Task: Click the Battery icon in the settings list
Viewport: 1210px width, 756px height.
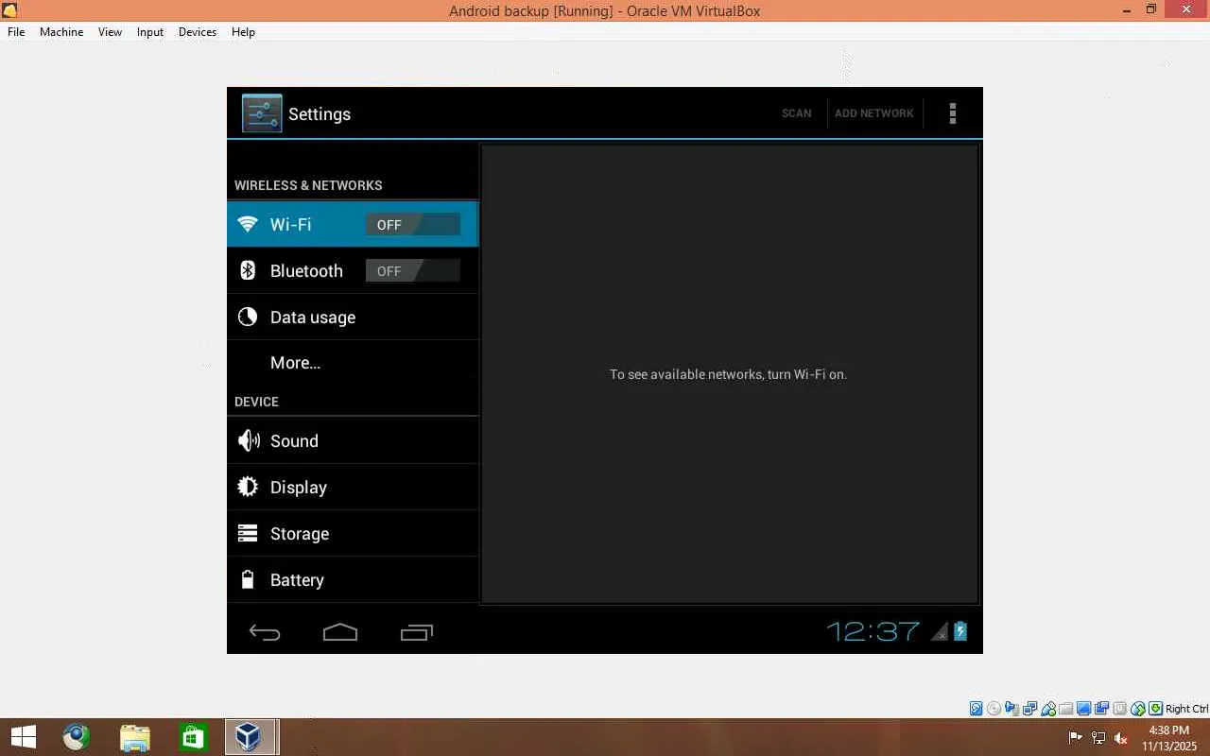Action: [248, 579]
